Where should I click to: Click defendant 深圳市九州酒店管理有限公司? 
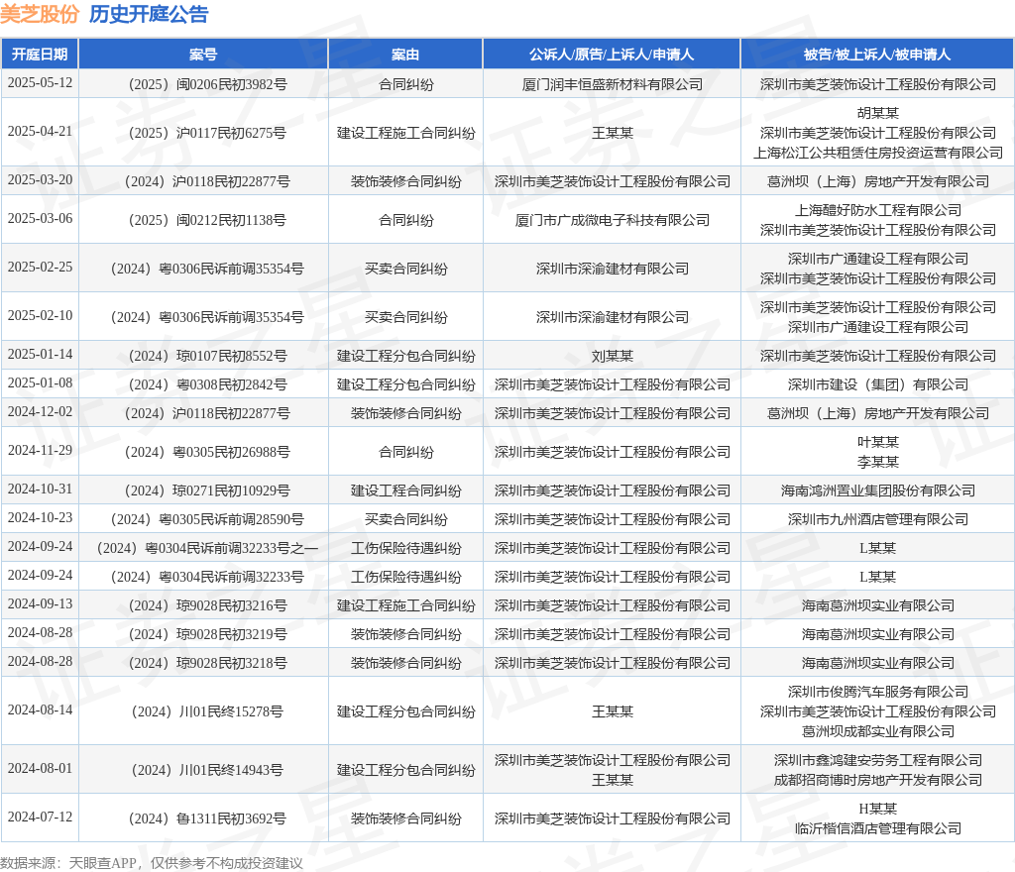coord(878,519)
